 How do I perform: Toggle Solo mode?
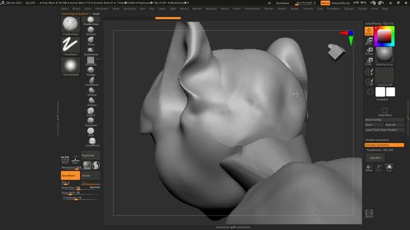click(389, 167)
